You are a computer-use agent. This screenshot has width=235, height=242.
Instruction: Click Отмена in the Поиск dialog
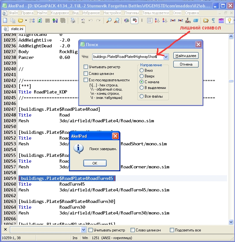[186, 64]
